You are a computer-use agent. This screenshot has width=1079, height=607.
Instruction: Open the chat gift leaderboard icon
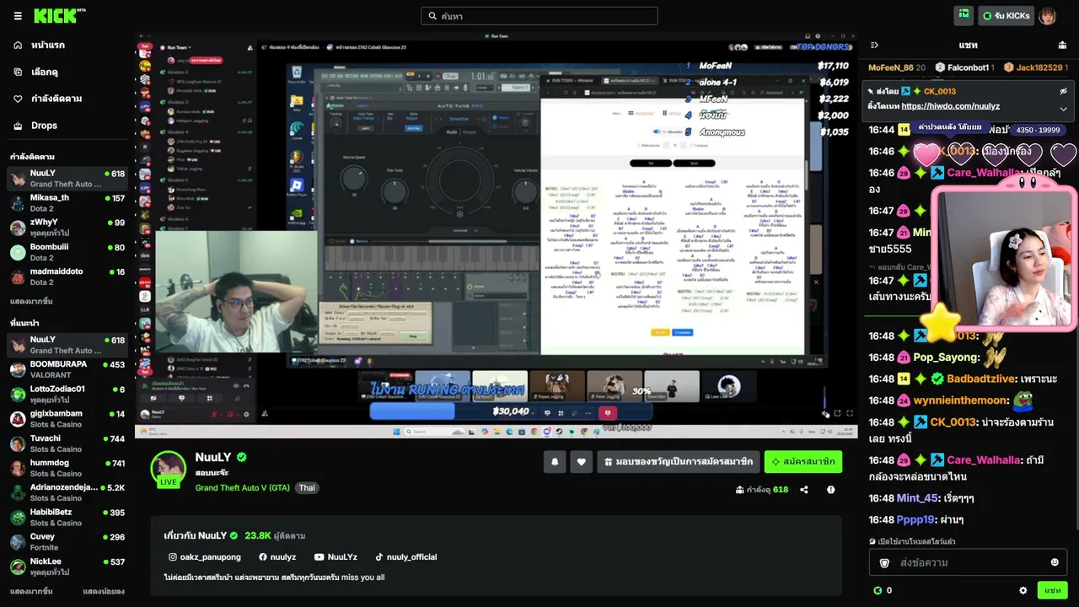(x=1062, y=45)
